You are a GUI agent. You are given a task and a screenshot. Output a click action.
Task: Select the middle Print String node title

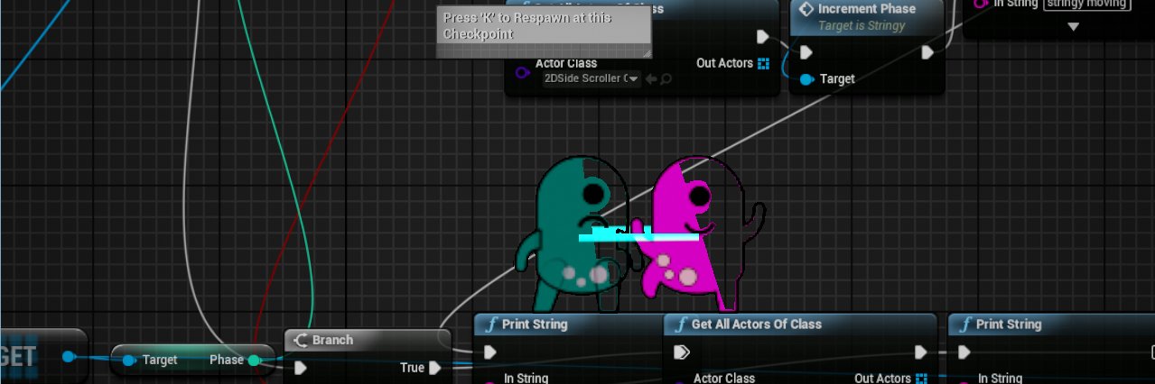pos(535,325)
